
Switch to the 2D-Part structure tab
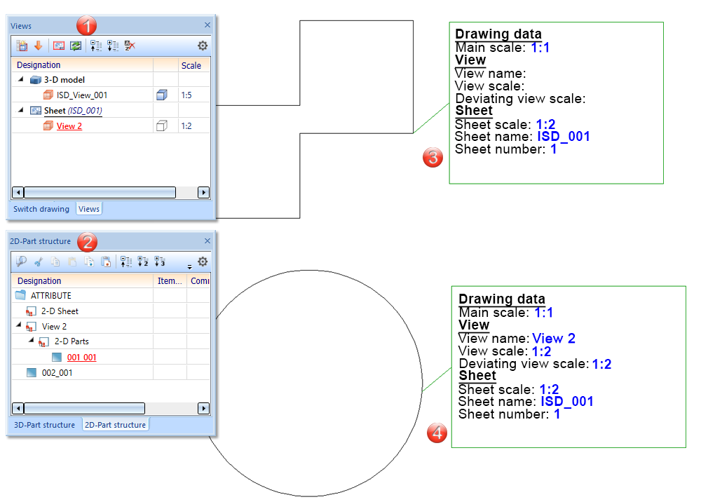(116, 425)
